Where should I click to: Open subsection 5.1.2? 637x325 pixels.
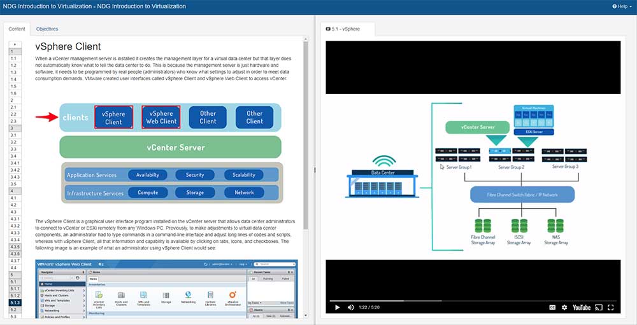tap(15, 296)
